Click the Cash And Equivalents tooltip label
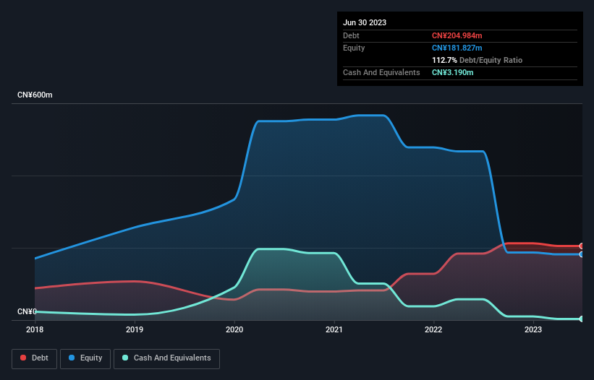This screenshot has height=380, width=594. [x=381, y=72]
